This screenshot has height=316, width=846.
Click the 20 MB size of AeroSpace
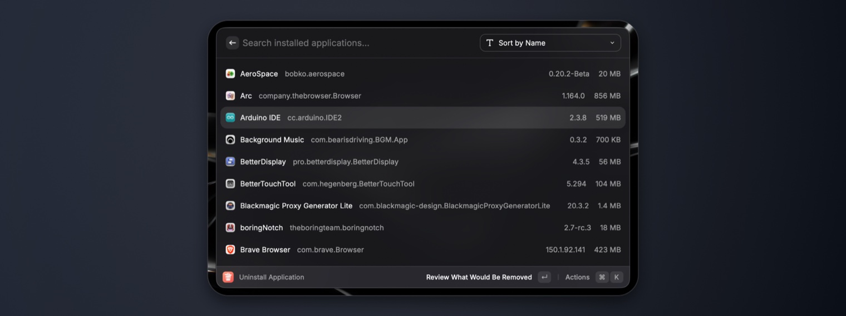(609, 74)
